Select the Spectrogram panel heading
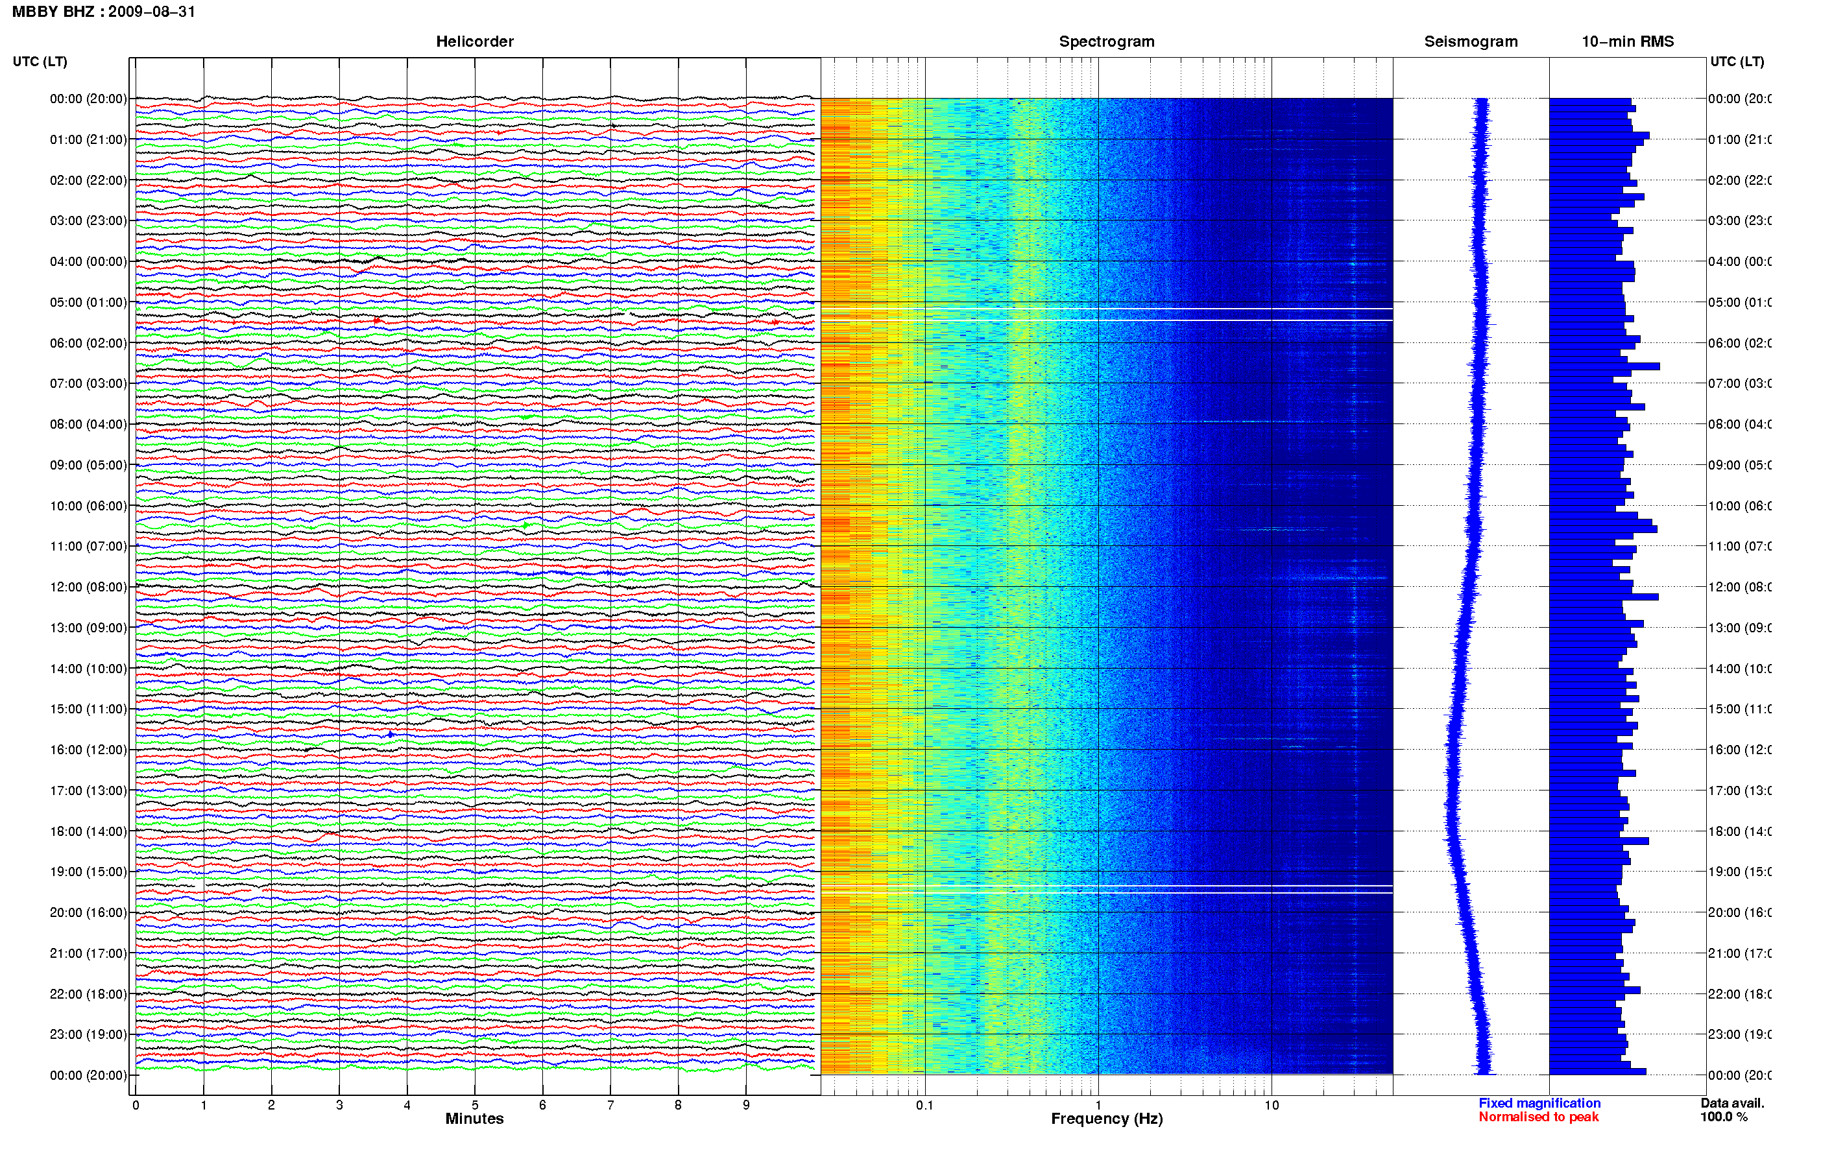 click(1106, 42)
